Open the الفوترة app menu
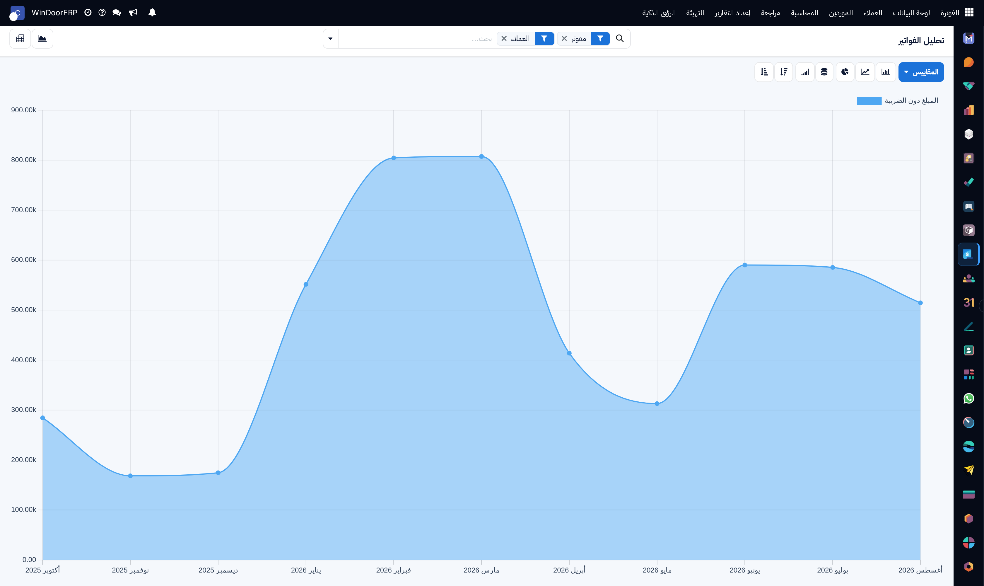This screenshot has height=586, width=984. coord(949,13)
